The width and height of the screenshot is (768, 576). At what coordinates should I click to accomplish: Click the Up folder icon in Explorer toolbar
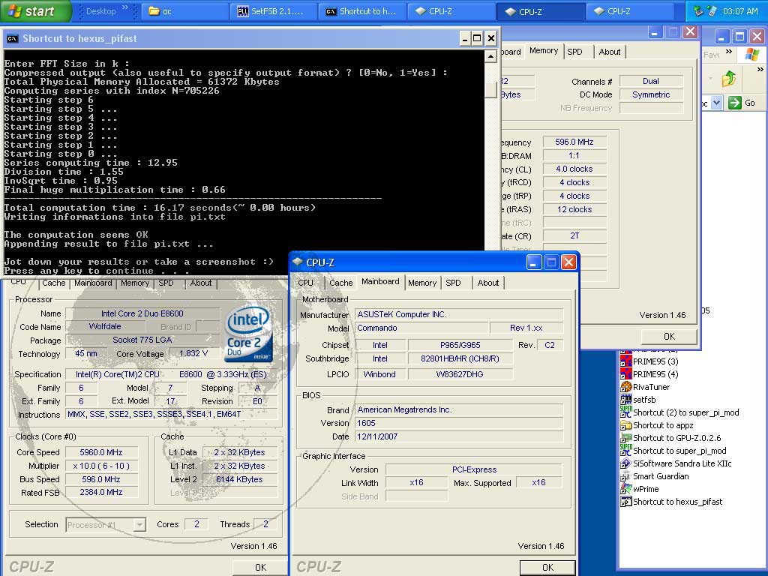pos(729,78)
